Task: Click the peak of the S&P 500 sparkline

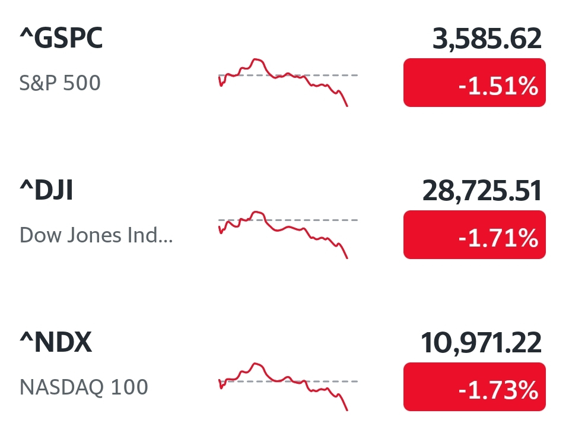Action: pos(256,59)
